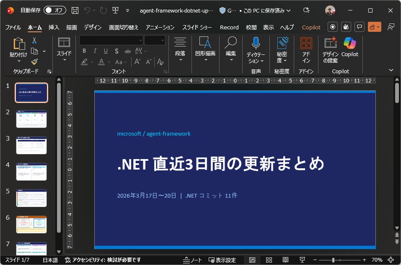This screenshot has width=401, height=265.
Task: Toggle italic formatting
Action: 94,51
